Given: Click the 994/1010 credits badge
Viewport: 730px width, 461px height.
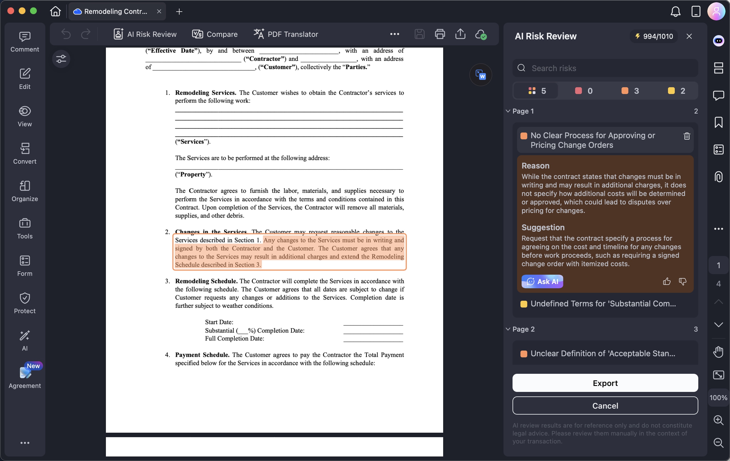Looking at the screenshot, I should click(x=654, y=36).
